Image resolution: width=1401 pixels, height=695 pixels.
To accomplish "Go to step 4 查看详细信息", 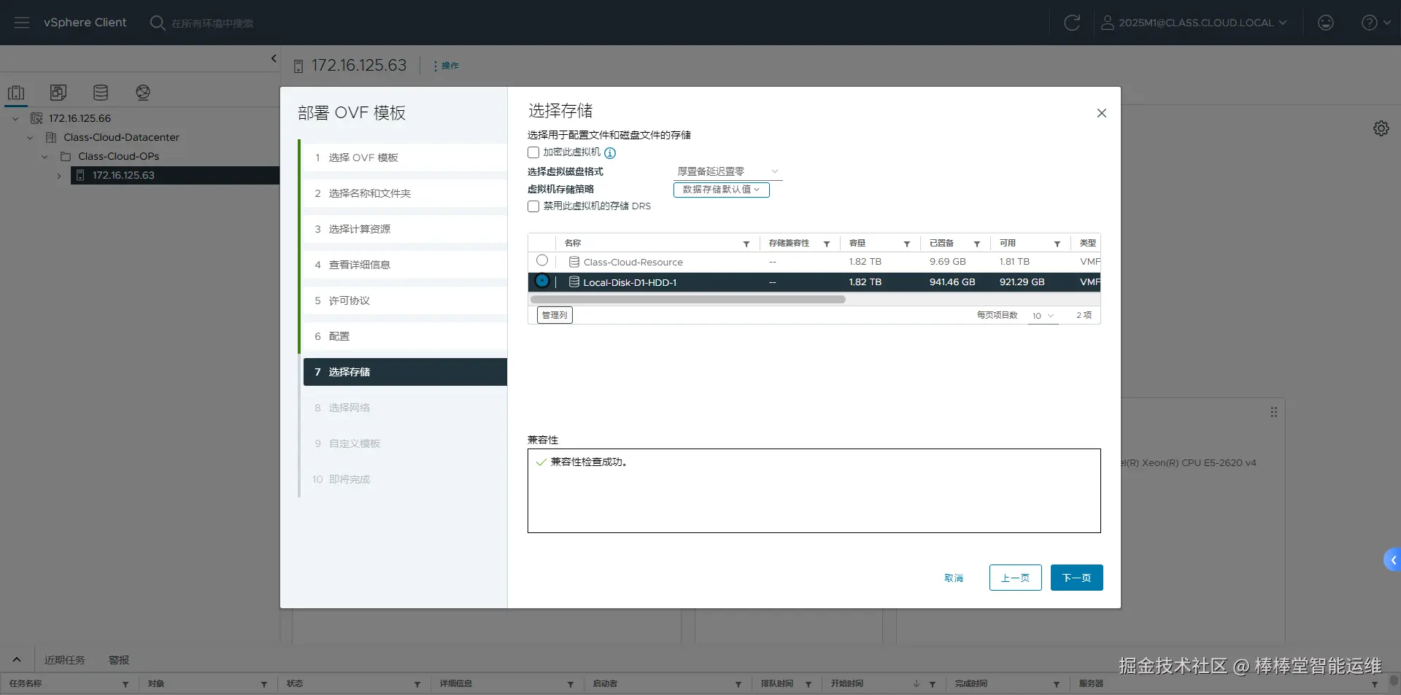I will click(405, 265).
